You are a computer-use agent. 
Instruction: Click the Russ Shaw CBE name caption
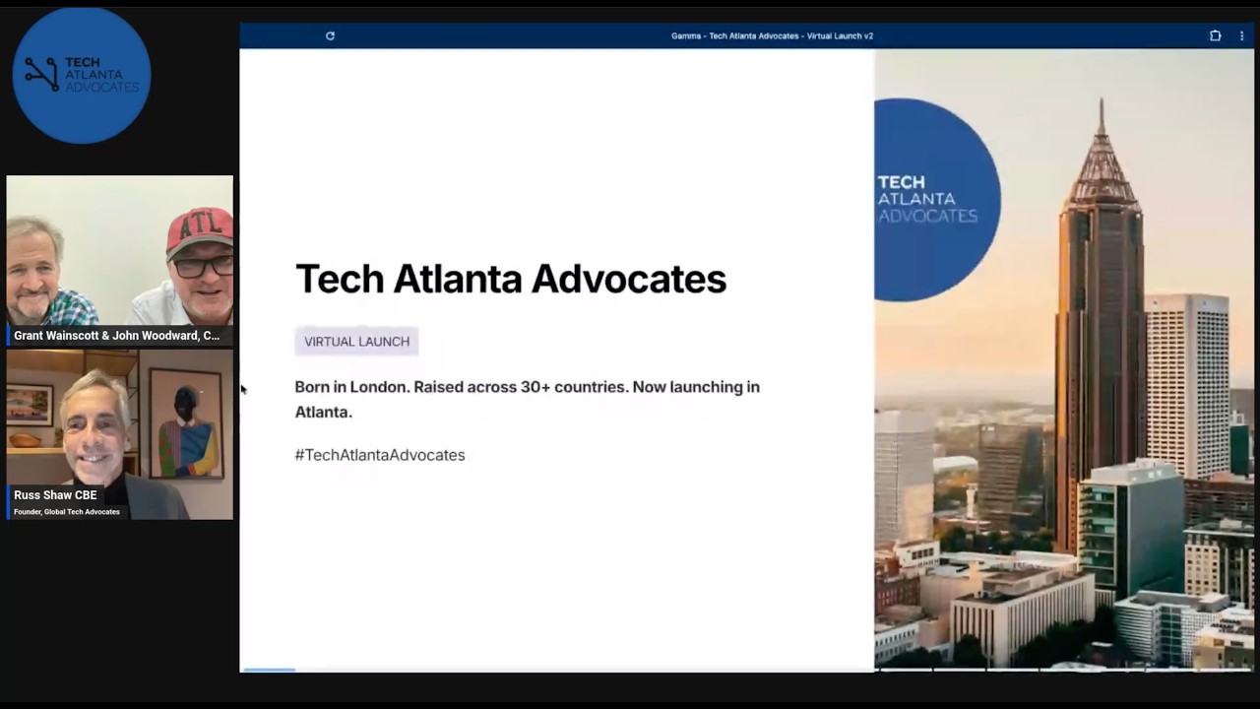pyautogui.click(x=55, y=495)
